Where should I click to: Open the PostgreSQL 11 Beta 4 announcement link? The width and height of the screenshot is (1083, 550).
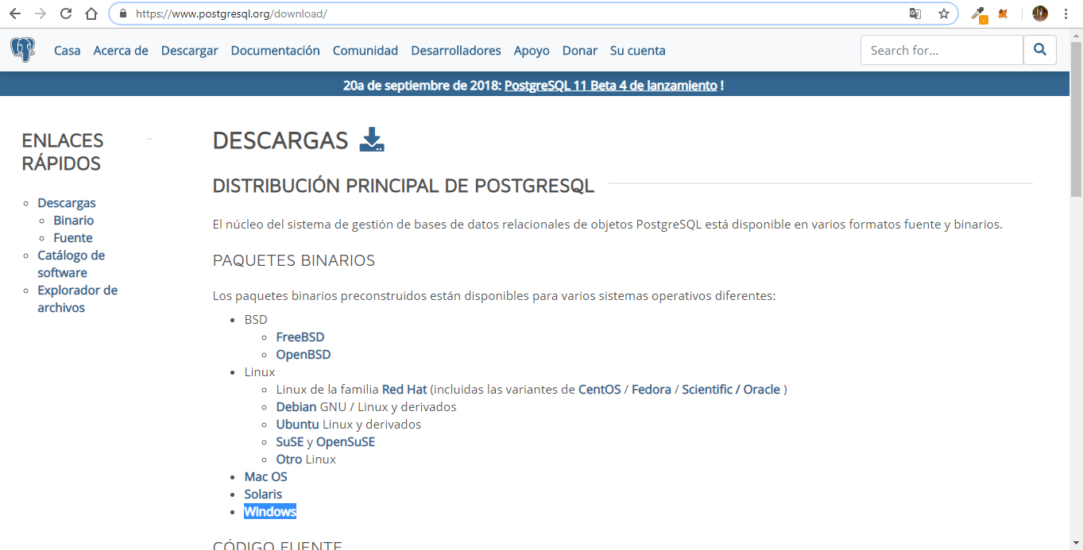click(611, 85)
